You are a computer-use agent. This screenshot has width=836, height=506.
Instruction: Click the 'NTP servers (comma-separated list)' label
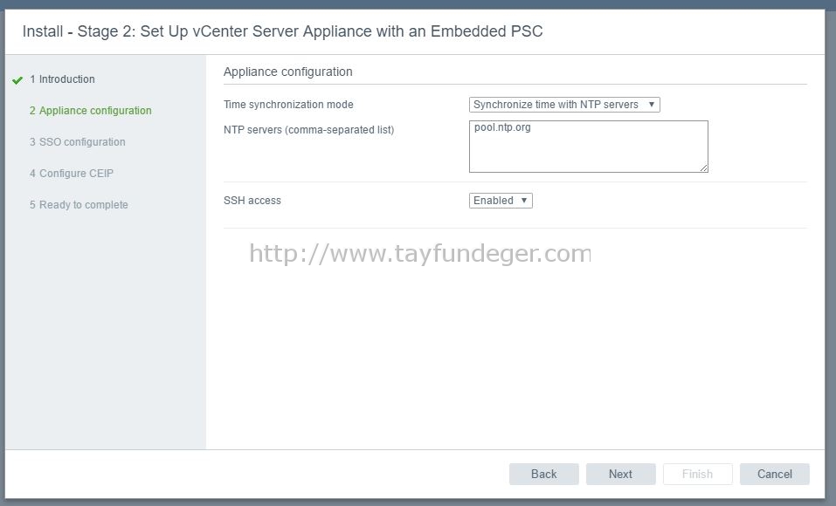pos(308,130)
